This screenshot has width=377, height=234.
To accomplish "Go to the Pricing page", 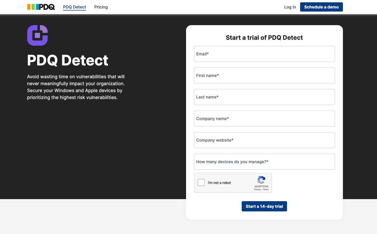I will click(x=101, y=7).
